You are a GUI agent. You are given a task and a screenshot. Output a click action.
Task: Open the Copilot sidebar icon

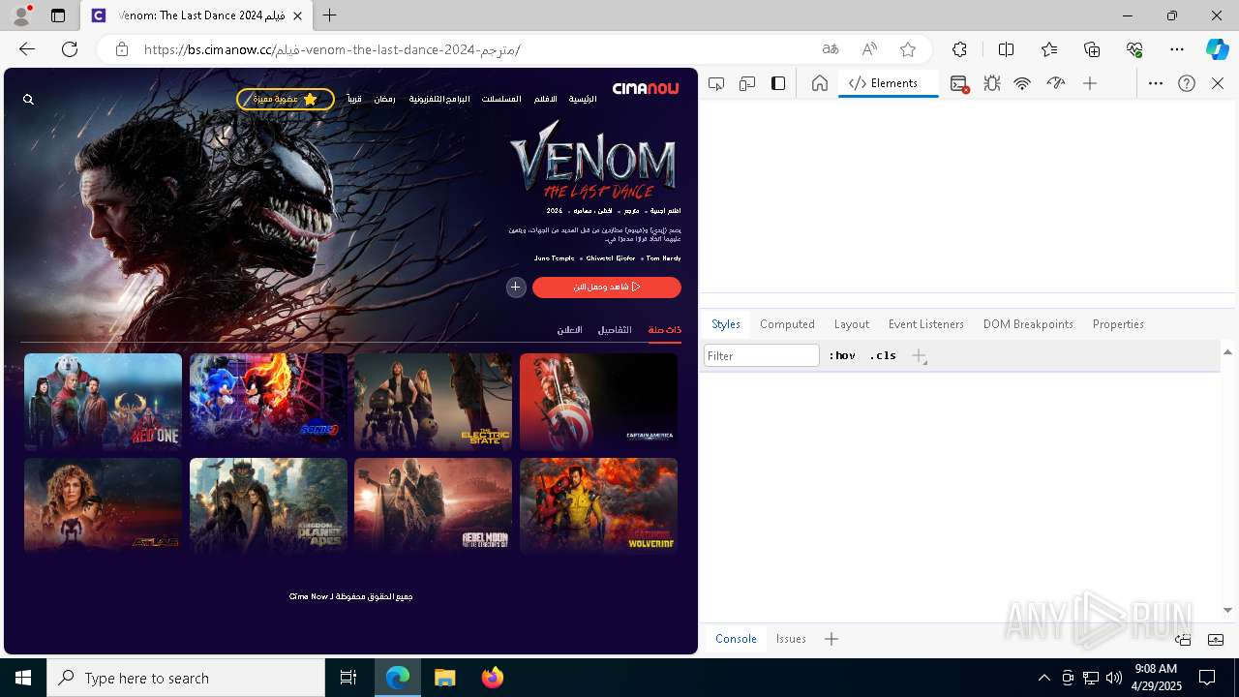[x=1217, y=49]
